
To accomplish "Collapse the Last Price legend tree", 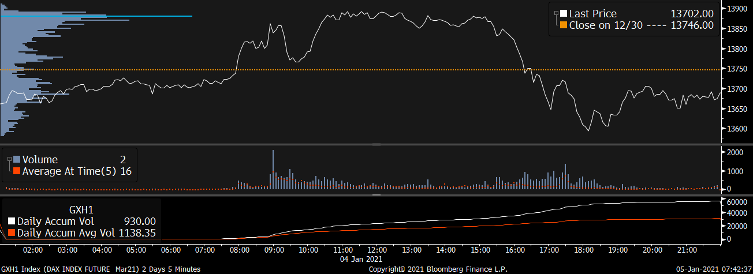I will 556,13.
